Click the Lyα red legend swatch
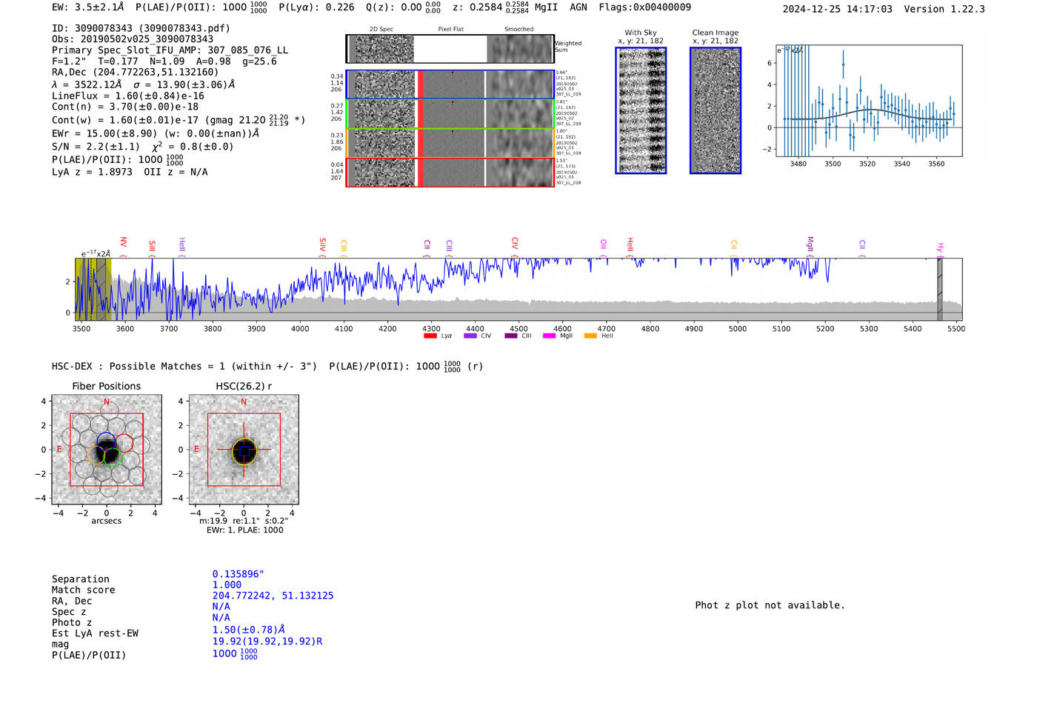1037x706 pixels. (x=430, y=336)
